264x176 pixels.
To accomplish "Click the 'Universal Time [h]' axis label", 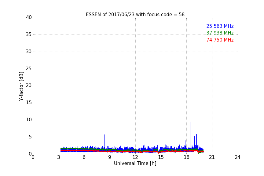I will click(135, 163).
